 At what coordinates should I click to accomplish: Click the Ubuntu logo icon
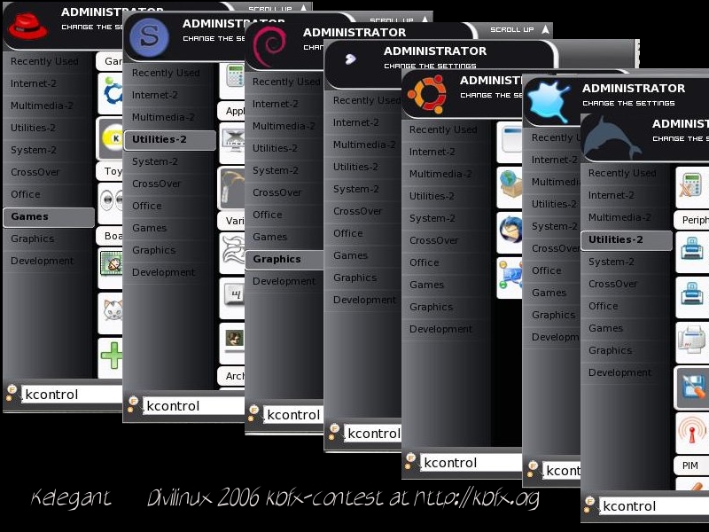(426, 94)
